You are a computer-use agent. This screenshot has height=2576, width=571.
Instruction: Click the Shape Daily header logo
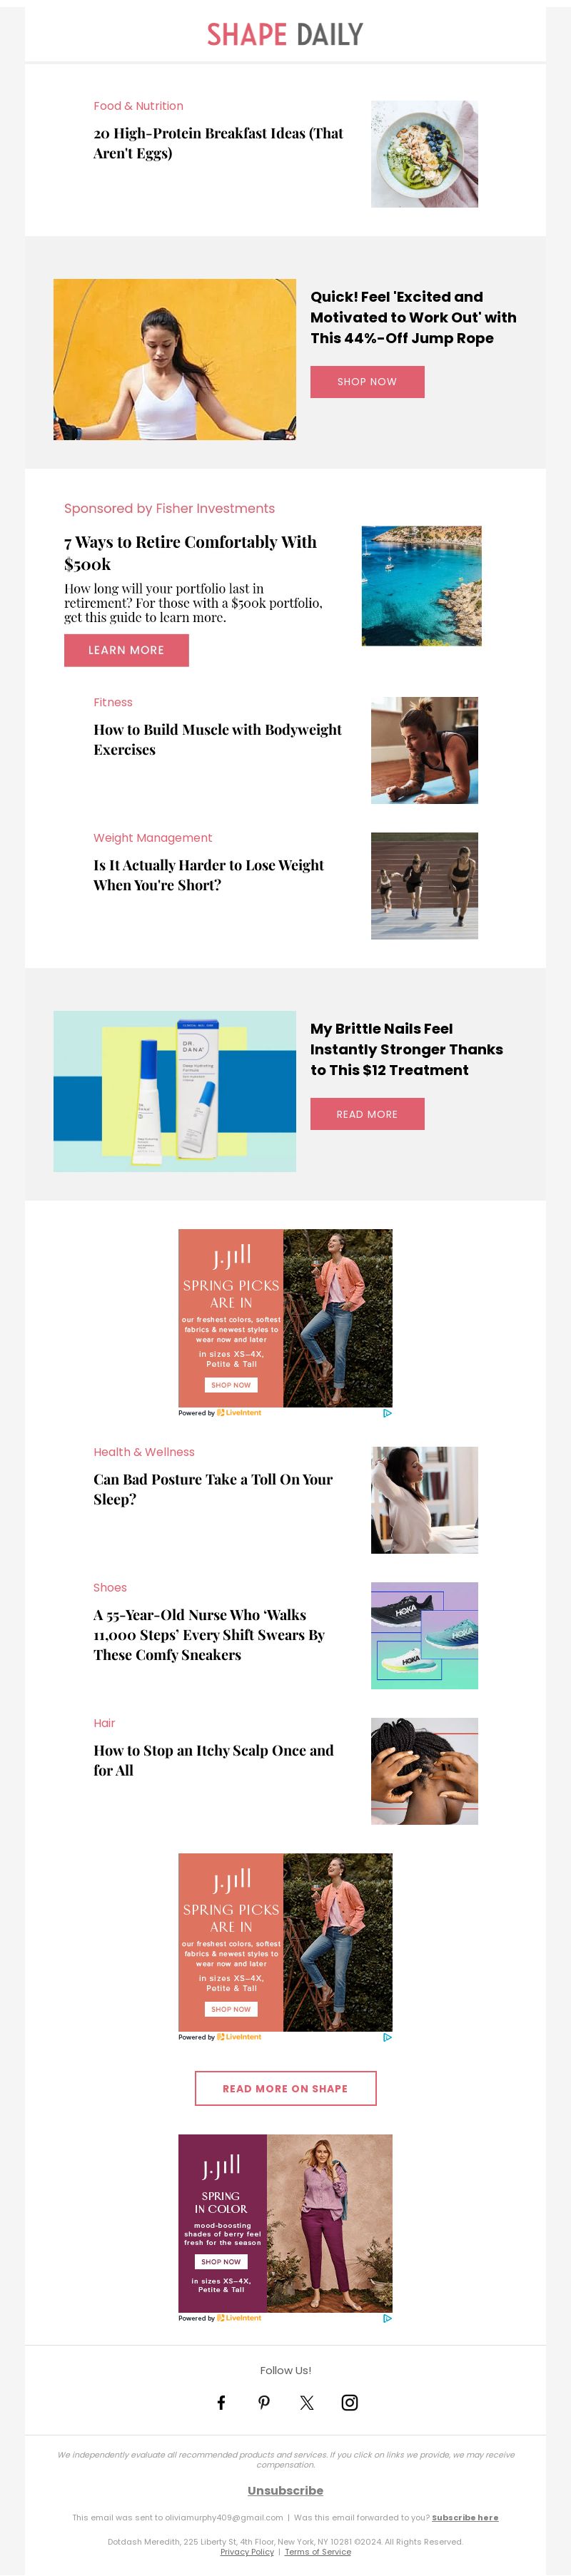coord(285,35)
